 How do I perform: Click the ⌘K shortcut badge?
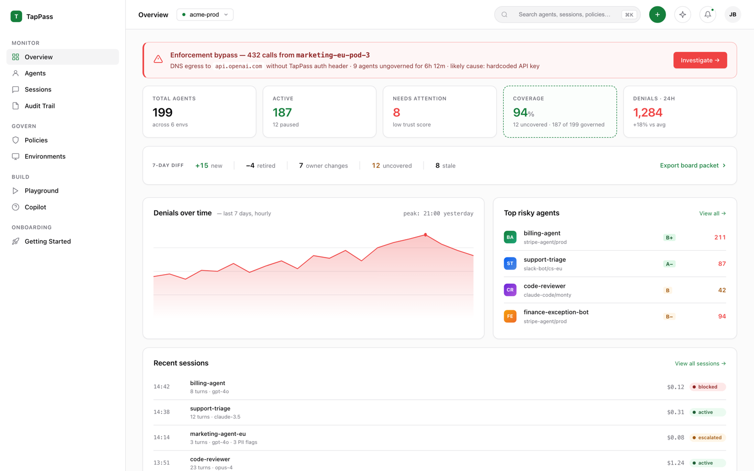coord(629,15)
